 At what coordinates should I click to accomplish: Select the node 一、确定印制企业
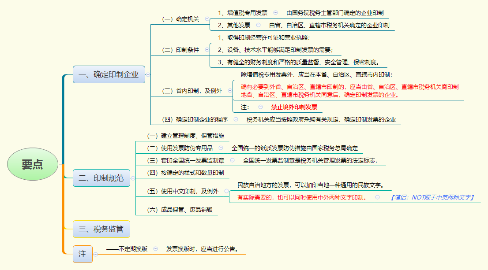109,74
